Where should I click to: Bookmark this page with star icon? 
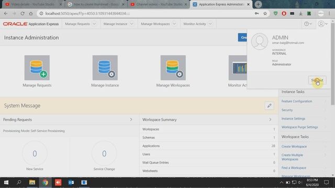(x=265, y=14)
